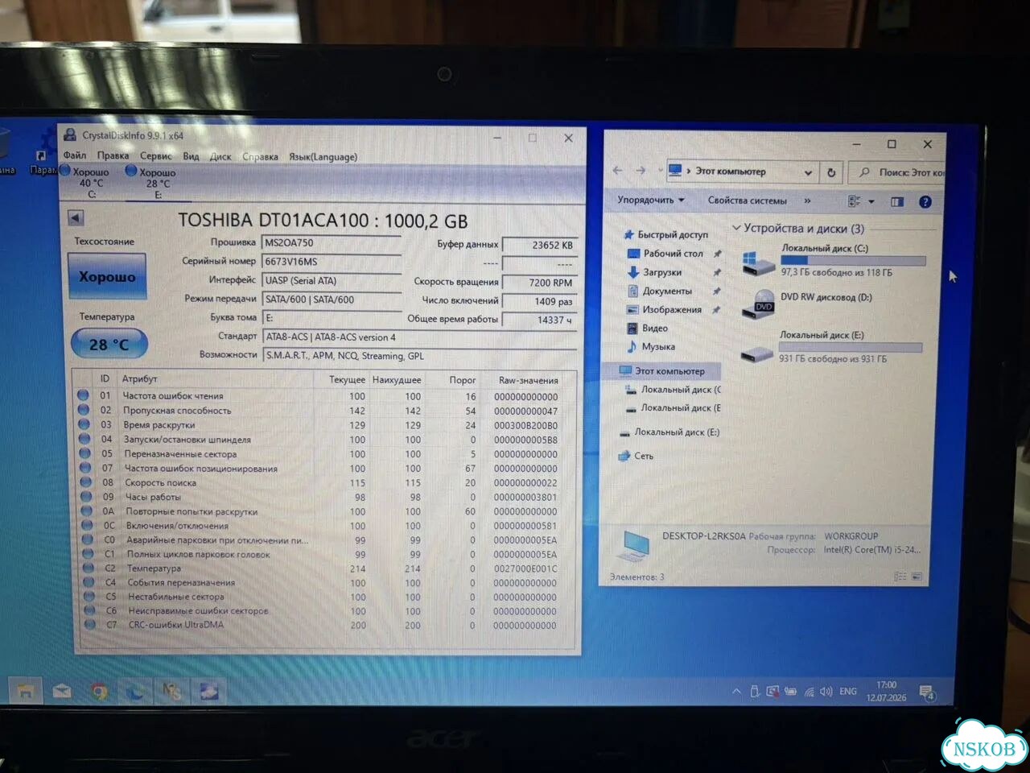Click the C: drive capacity bar
Viewport: 1030px width, 773px height.
coord(853,260)
